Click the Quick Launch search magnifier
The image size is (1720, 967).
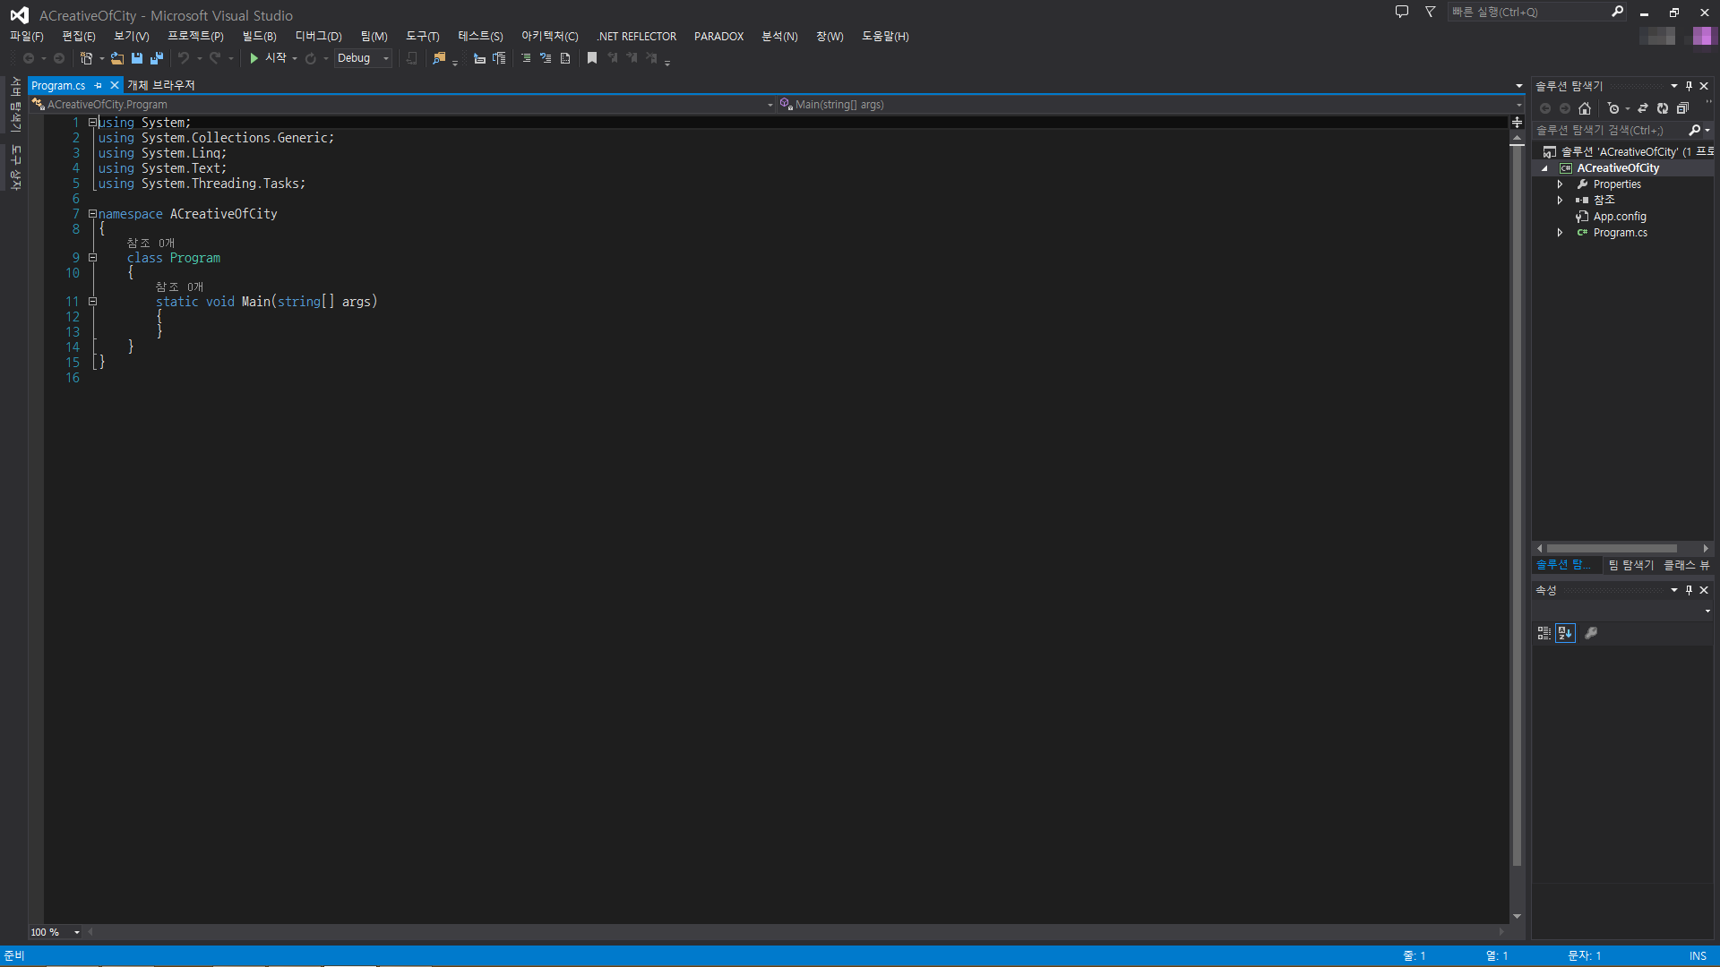coord(1617,12)
